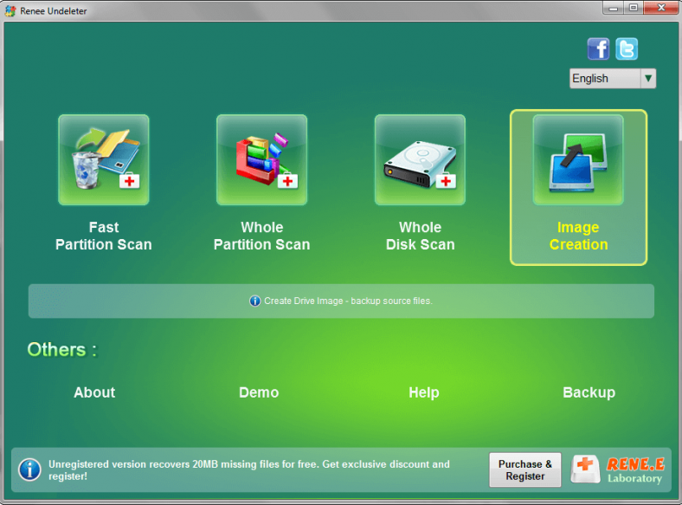Open the Backup link

point(589,392)
